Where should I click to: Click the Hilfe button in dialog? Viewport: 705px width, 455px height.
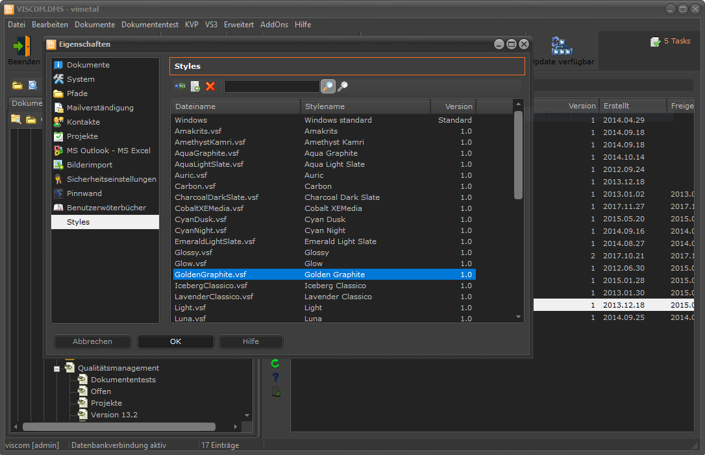(x=251, y=341)
